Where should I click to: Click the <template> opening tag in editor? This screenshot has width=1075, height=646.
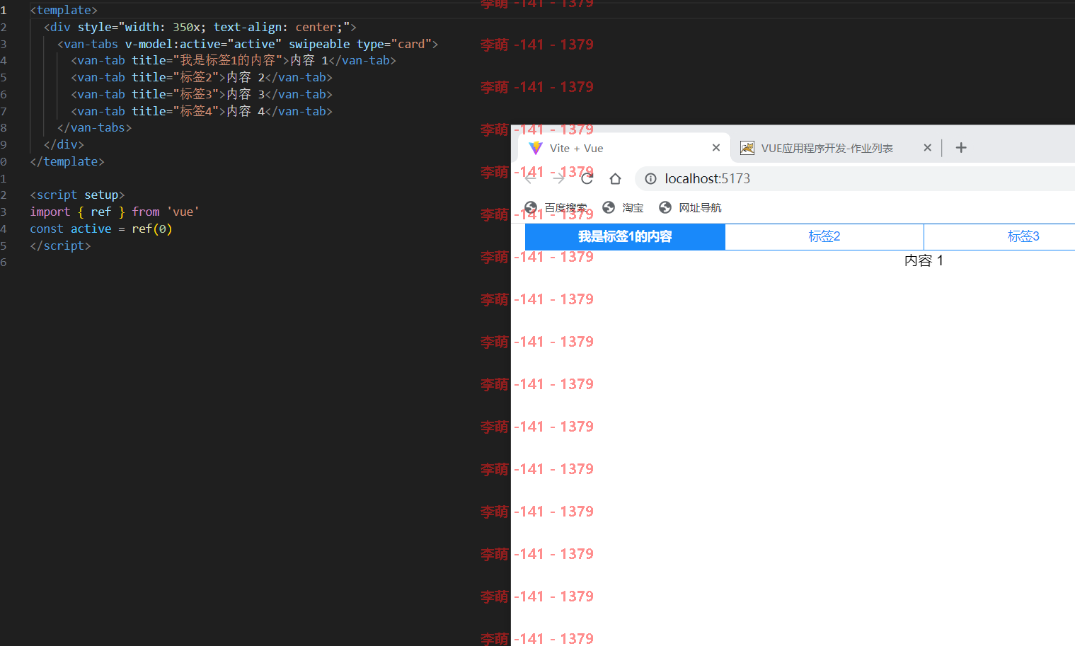64,10
